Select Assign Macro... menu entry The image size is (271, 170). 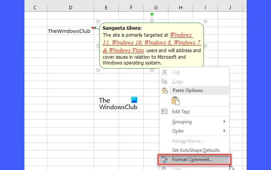pos(194,141)
